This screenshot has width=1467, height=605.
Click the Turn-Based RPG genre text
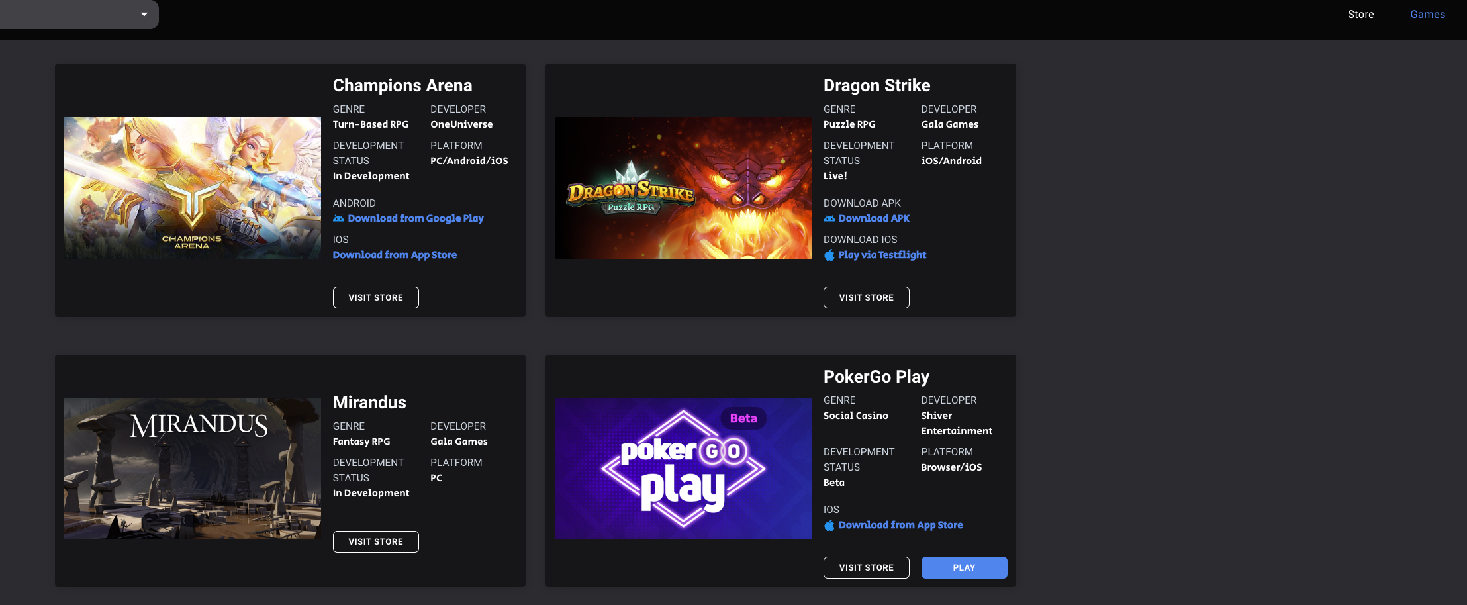(x=371, y=124)
